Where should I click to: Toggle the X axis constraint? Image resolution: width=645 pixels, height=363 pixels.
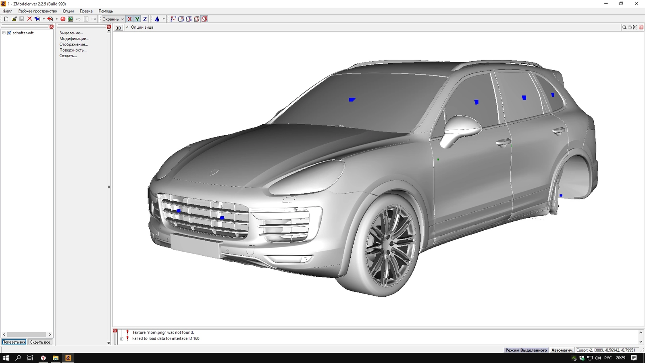(129, 19)
